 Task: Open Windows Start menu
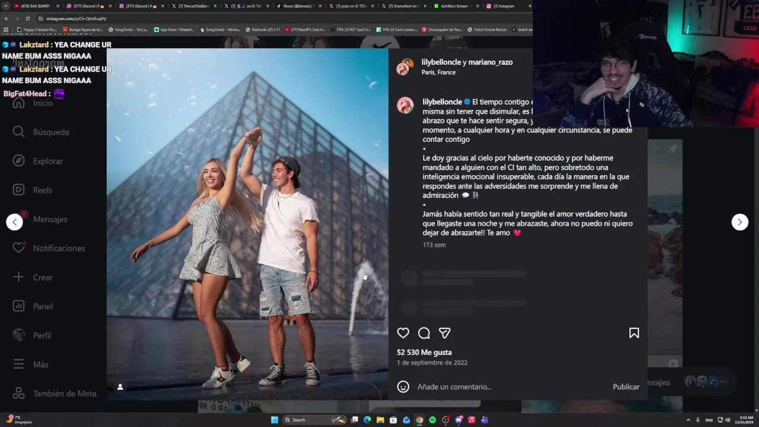click(275, 420)
